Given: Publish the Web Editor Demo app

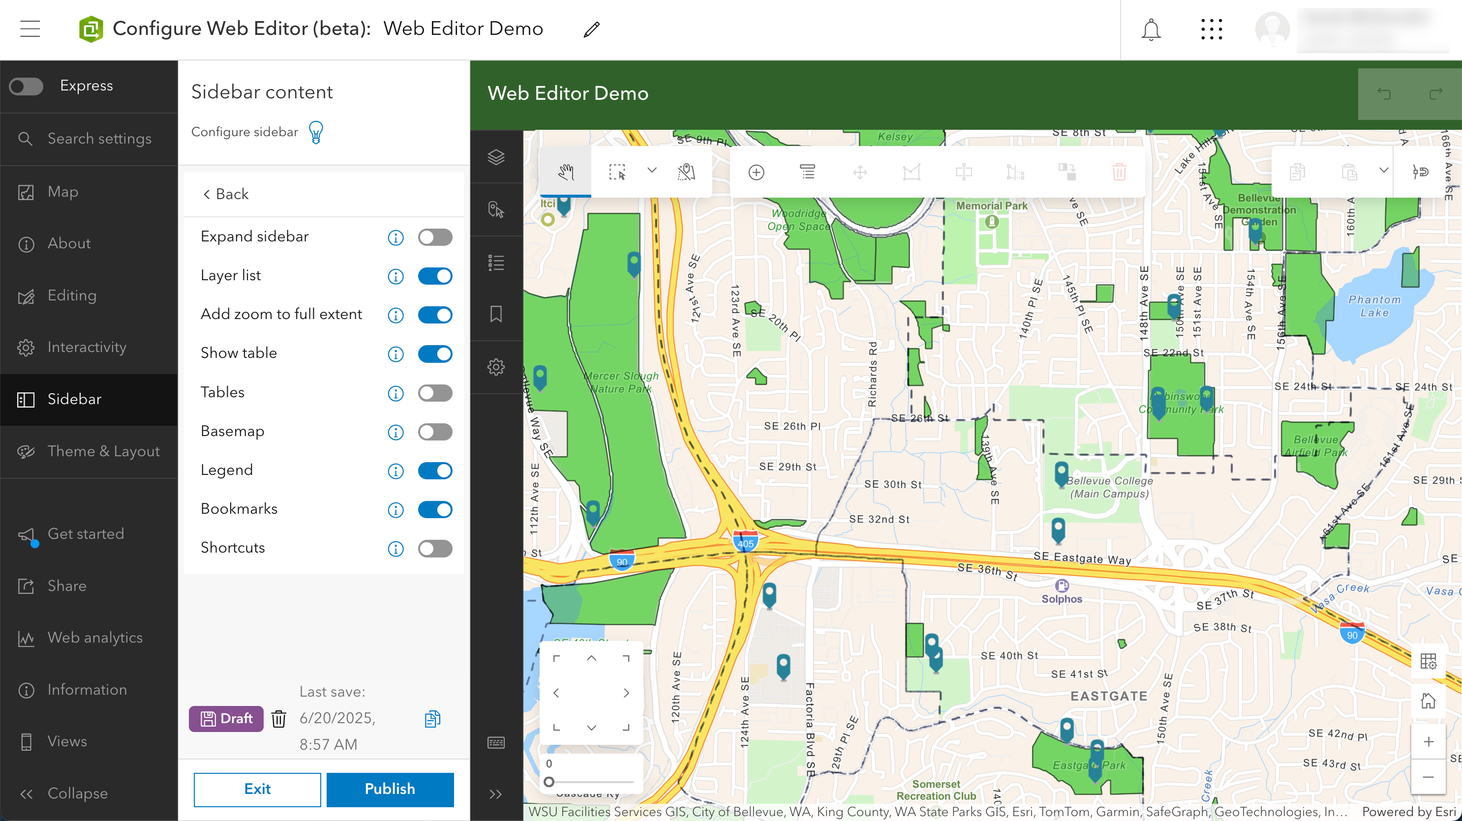Looking at the screenshot, I should [390, 789].
